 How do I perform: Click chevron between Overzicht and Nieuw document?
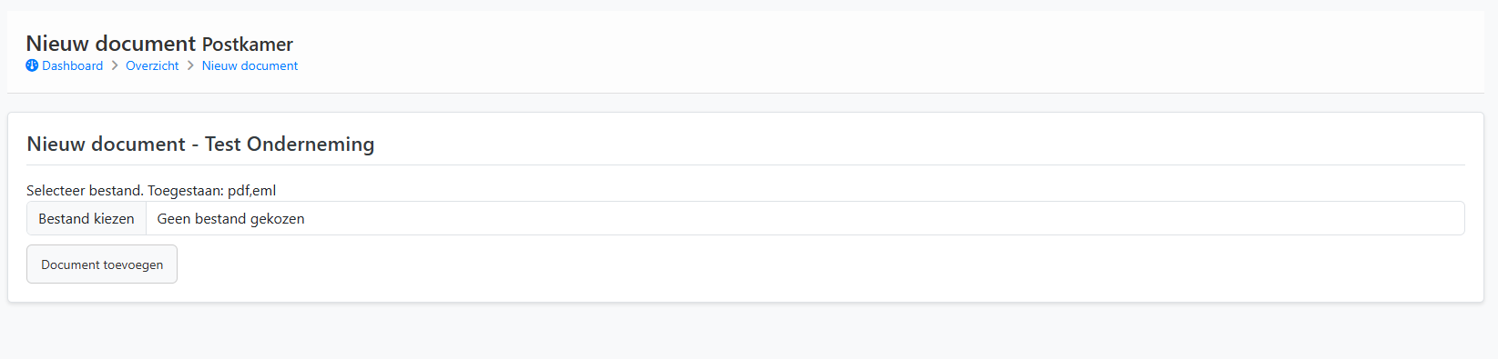click(190, 65)
